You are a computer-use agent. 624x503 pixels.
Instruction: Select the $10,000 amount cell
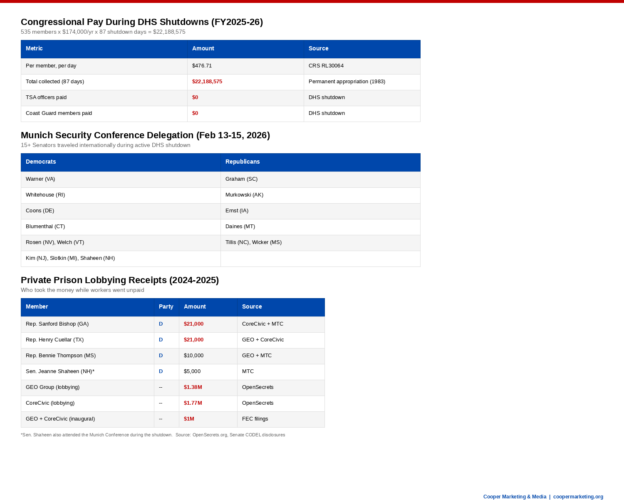(x=208, y=356)
